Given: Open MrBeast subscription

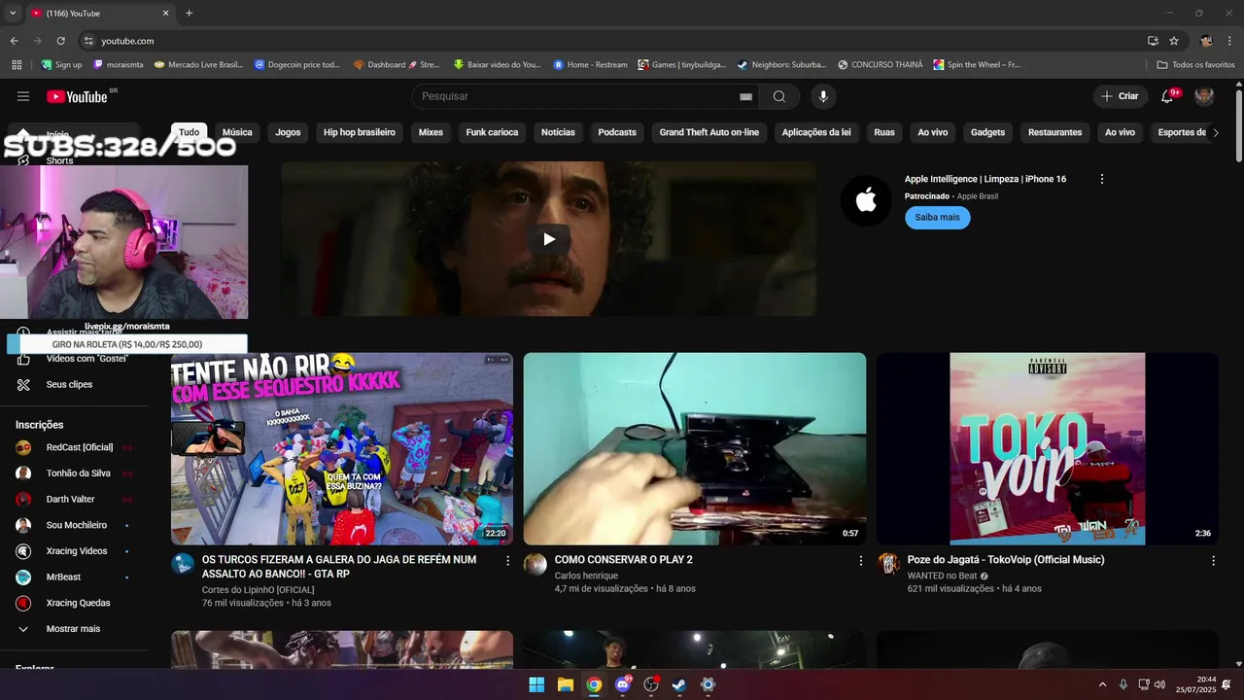Looking at the screenshot, I should pos(74,577).
